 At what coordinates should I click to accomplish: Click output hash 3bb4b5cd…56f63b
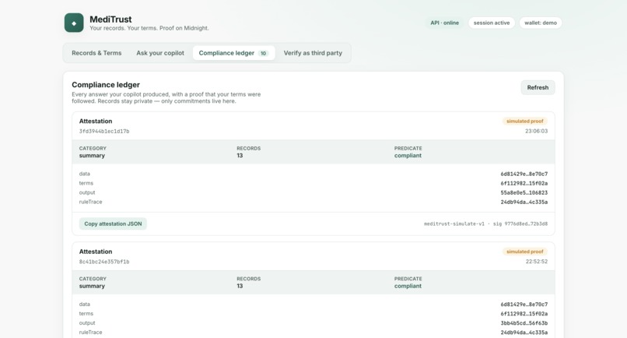pyautogui.click(x=524, y=323)
